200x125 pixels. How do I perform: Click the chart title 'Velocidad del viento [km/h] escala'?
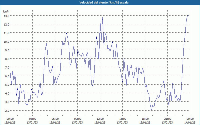(x=104, y=2)
